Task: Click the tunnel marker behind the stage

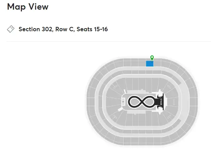Action: coord(174,102)
